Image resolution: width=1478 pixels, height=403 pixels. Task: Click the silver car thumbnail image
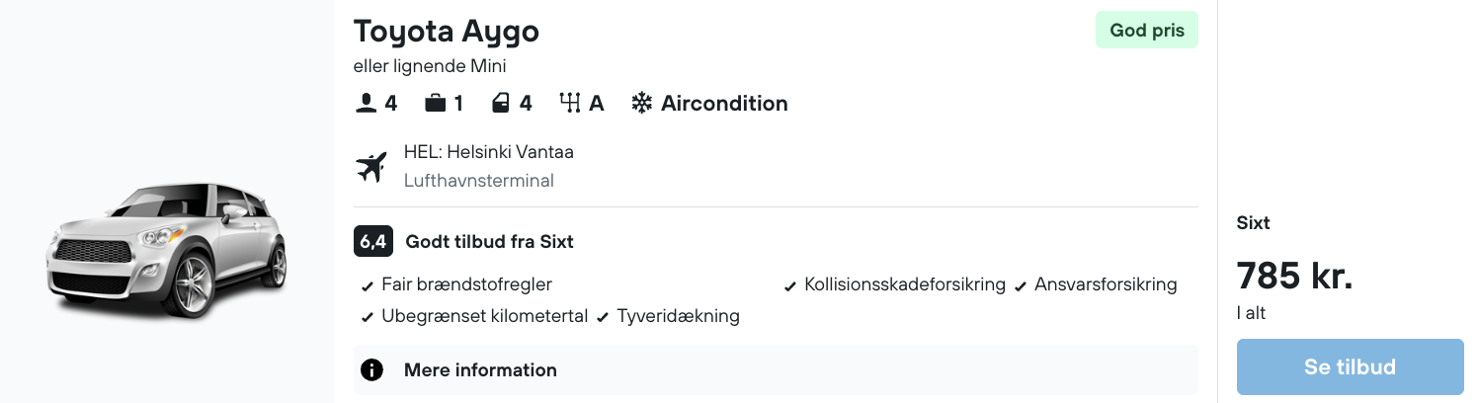(166, 251)
